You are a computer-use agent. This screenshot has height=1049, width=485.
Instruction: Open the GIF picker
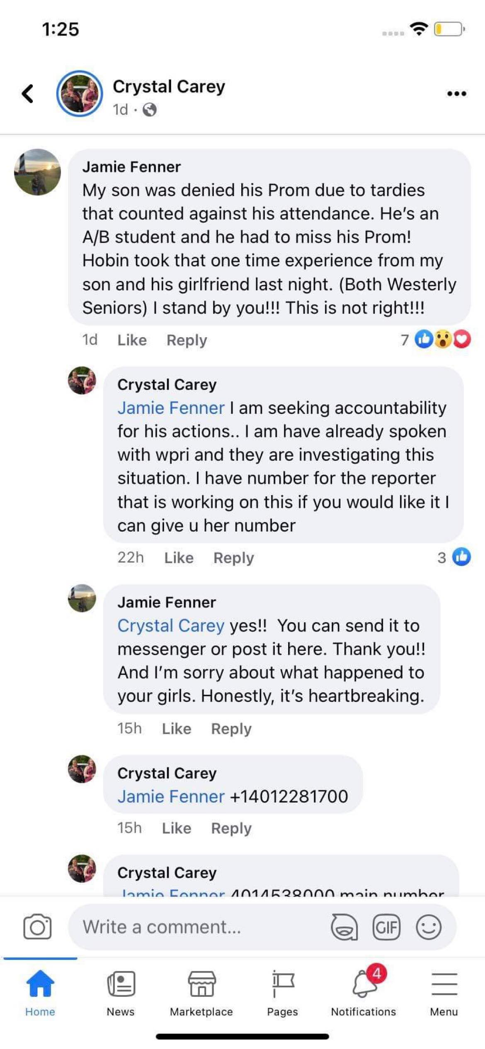[x=386, y=927]
